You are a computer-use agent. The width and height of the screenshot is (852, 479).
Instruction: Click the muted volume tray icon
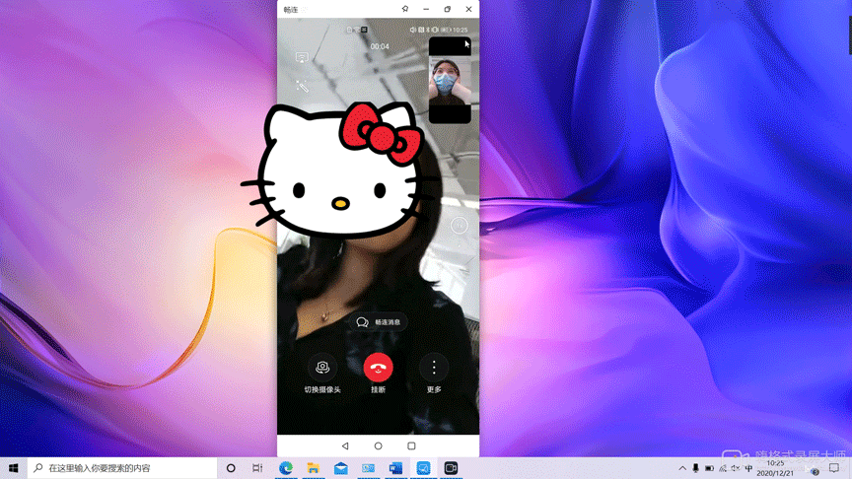pyautogui.click(x=736, y=467)
